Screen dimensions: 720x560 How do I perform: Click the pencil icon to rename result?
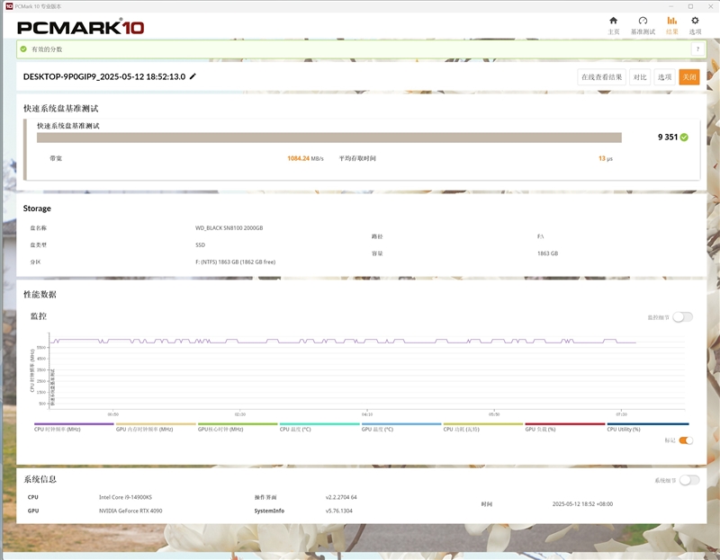193,76
